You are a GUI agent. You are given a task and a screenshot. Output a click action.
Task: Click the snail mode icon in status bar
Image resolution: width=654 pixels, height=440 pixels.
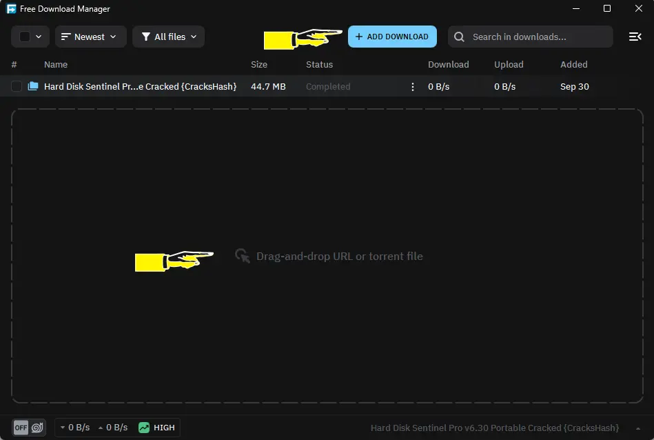[x=37, y=428]
